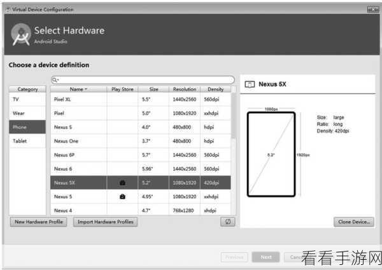Click the Previous button

pos(234,257)
